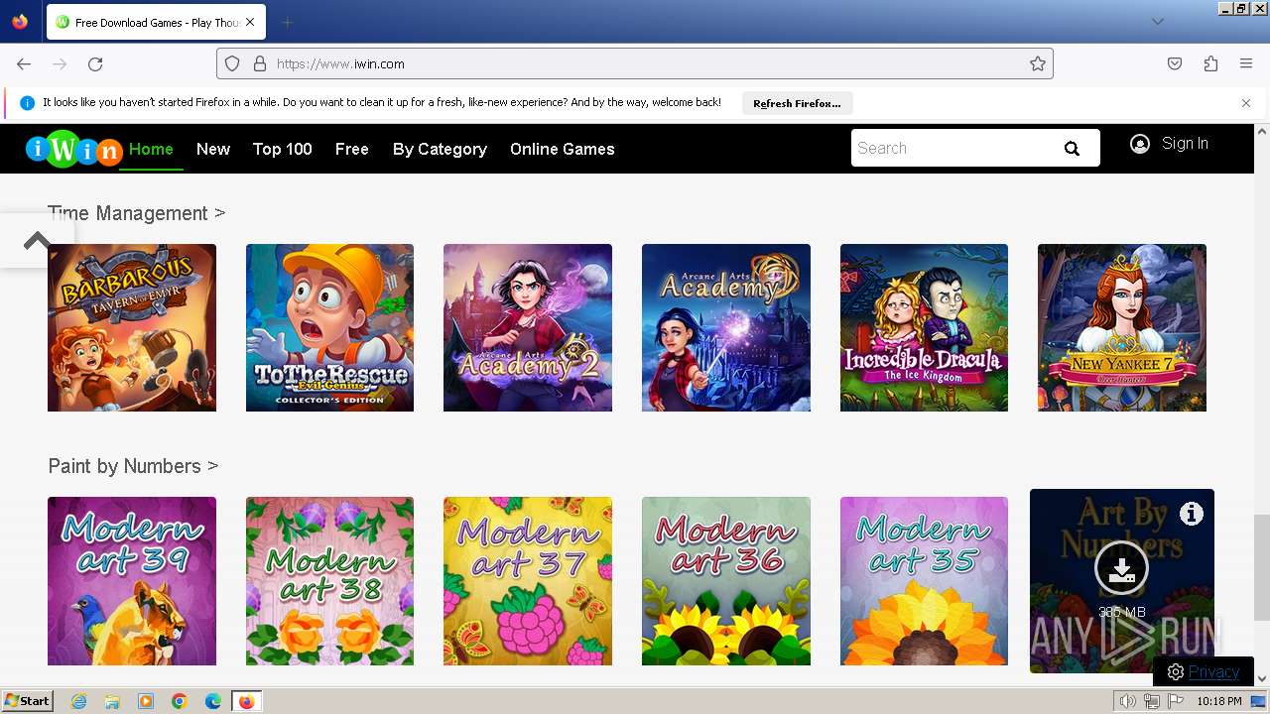
Task: Reload the page with the refresh icon
Action: (95, 63)
